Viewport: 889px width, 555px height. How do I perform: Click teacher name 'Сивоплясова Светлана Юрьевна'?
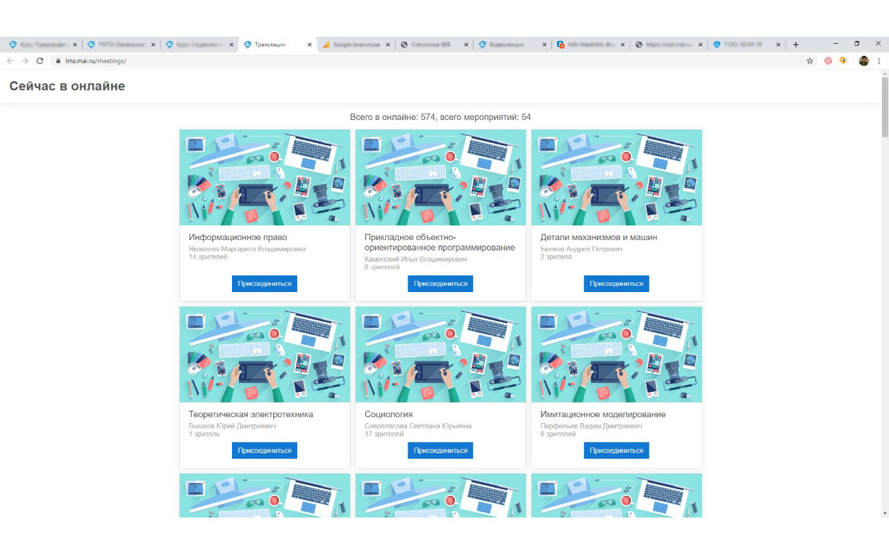tap(418, 426)
